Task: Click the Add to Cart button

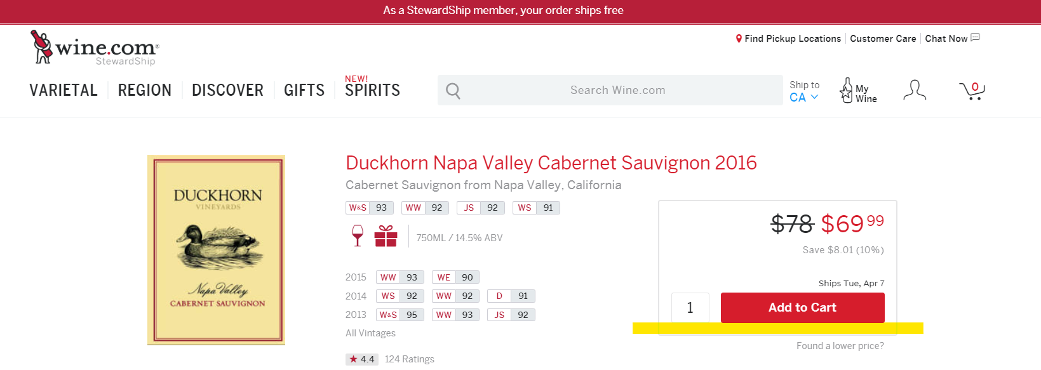Action: [x=802, y=307]
